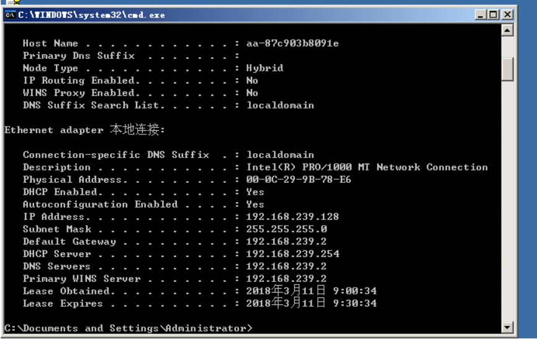Click the Node Type value Hybrid

click(264, 68)
